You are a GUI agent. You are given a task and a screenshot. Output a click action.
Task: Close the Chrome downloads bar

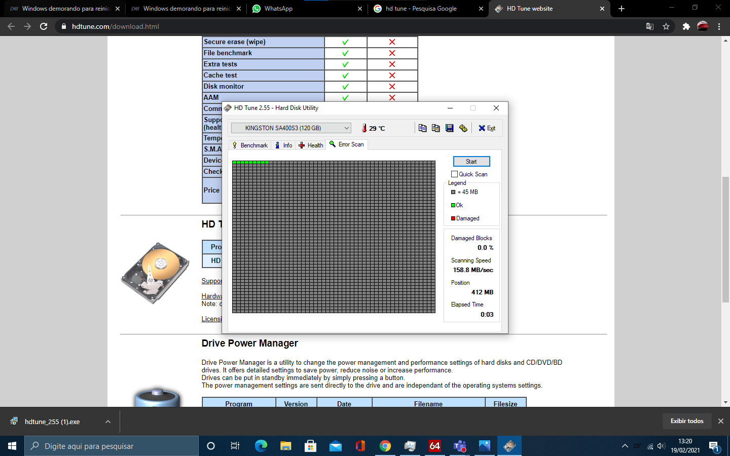[x=721, y=421]
